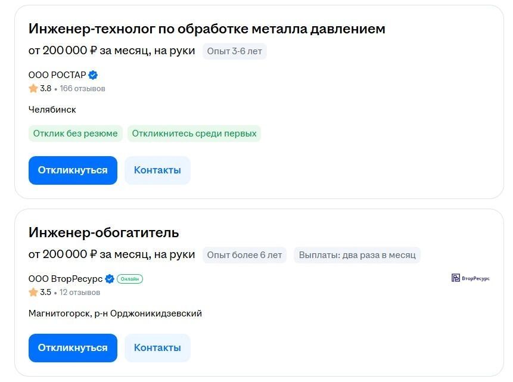The width and height of the screenshot is (513, 382).
Task: Show Контакты for ООО ВторРесурс vacancy
Action: tap(157, 348)
